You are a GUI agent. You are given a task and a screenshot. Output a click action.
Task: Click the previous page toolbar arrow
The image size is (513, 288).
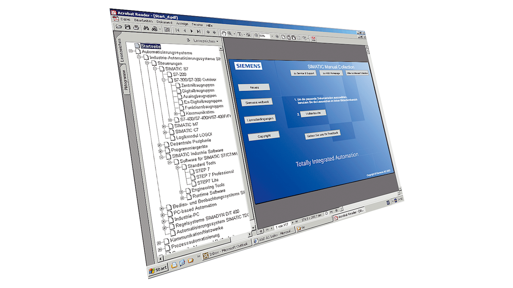[185, 31]
